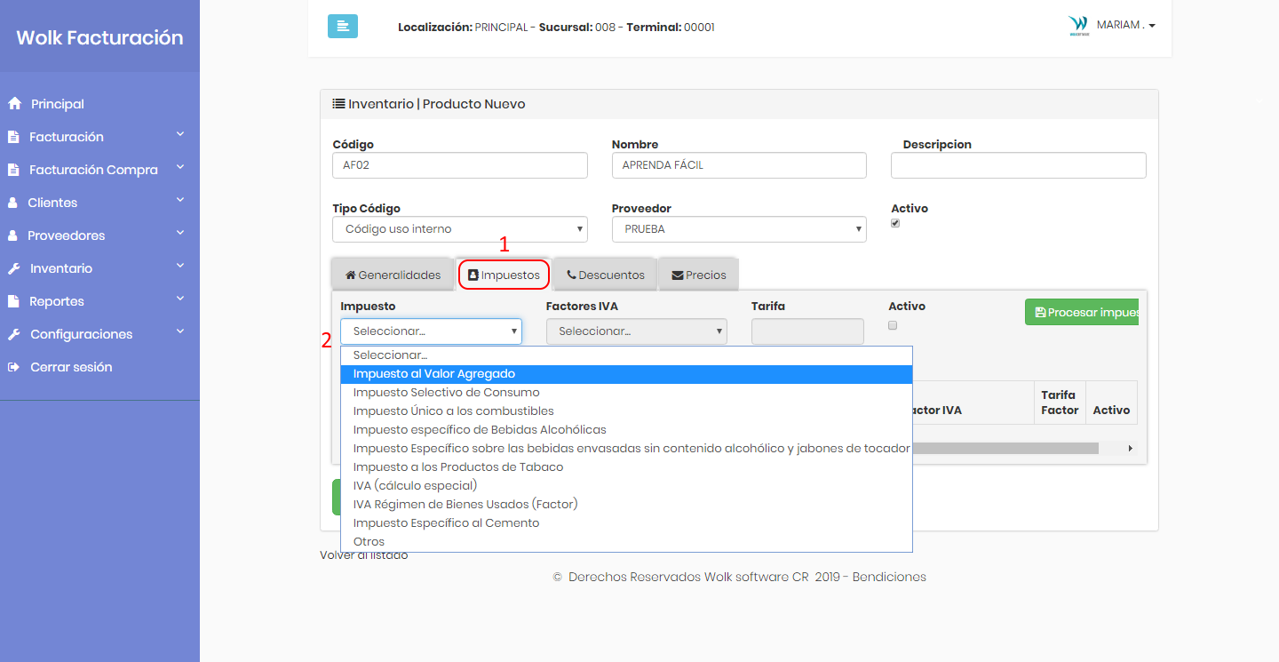Click the Nombre input field
1279x662 pixels.
[x=739, y=165]
